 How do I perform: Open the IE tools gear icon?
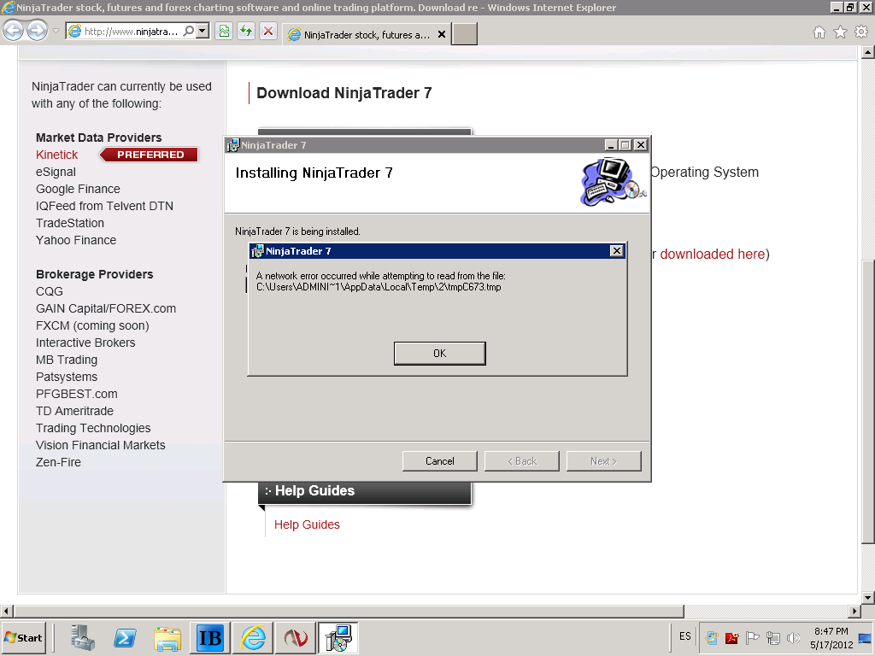click(861, 32)
